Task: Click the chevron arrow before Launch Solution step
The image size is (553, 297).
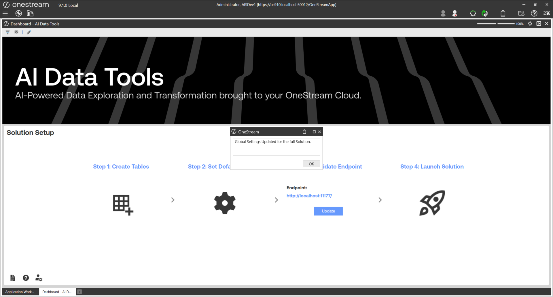Action: tap(380, 200)
